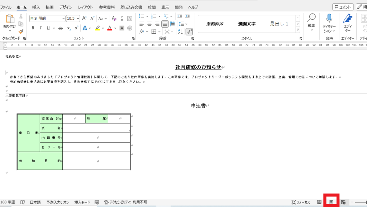Screen dimensions: 367x207
Task: Toggle Bold formatting
Action: pyautogui.click(x=33, y=28)
